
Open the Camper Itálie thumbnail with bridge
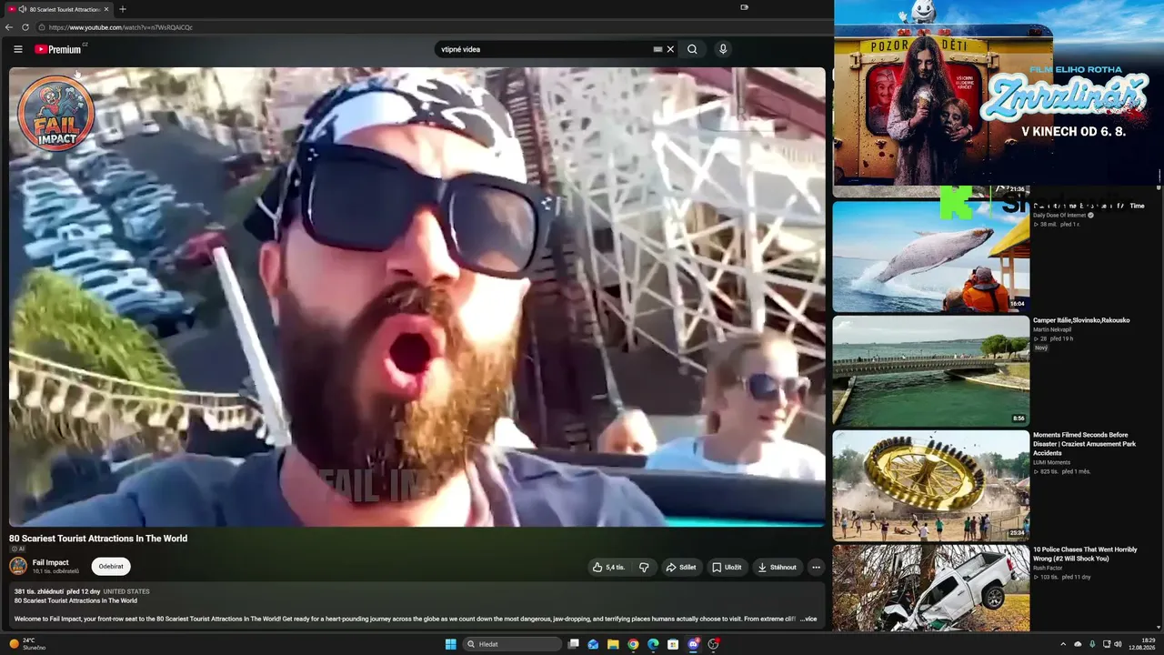click(931, 371)
